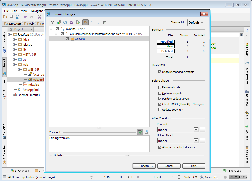The height and width of the screenshot is (181, 252).
Task: Click the Jump to Source pencil icon
Action: [x=78, y=22]
